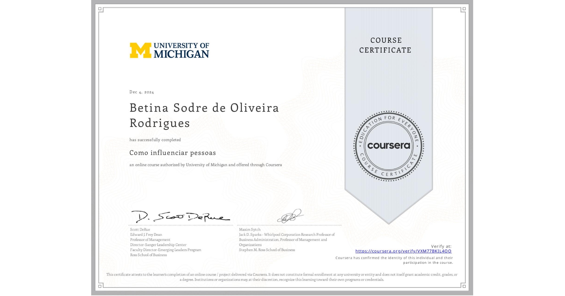Click the name "Scott DeRue"

140,229
